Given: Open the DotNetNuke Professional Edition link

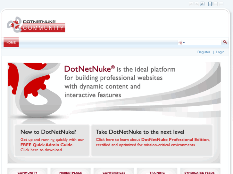Looking at the screenshot, I should point(175,140).
